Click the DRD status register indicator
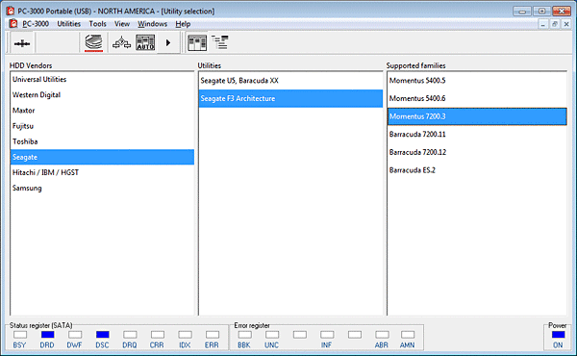This screenshot has width=577, height=356. tap(47, 334)
